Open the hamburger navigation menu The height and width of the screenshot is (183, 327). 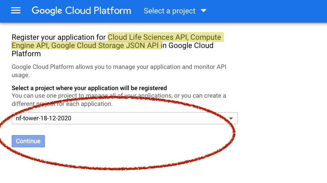(x=16, y=11)
